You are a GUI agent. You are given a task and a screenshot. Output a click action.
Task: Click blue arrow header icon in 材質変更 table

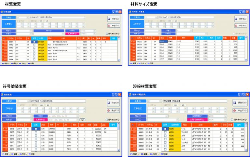tap(4, 39)
